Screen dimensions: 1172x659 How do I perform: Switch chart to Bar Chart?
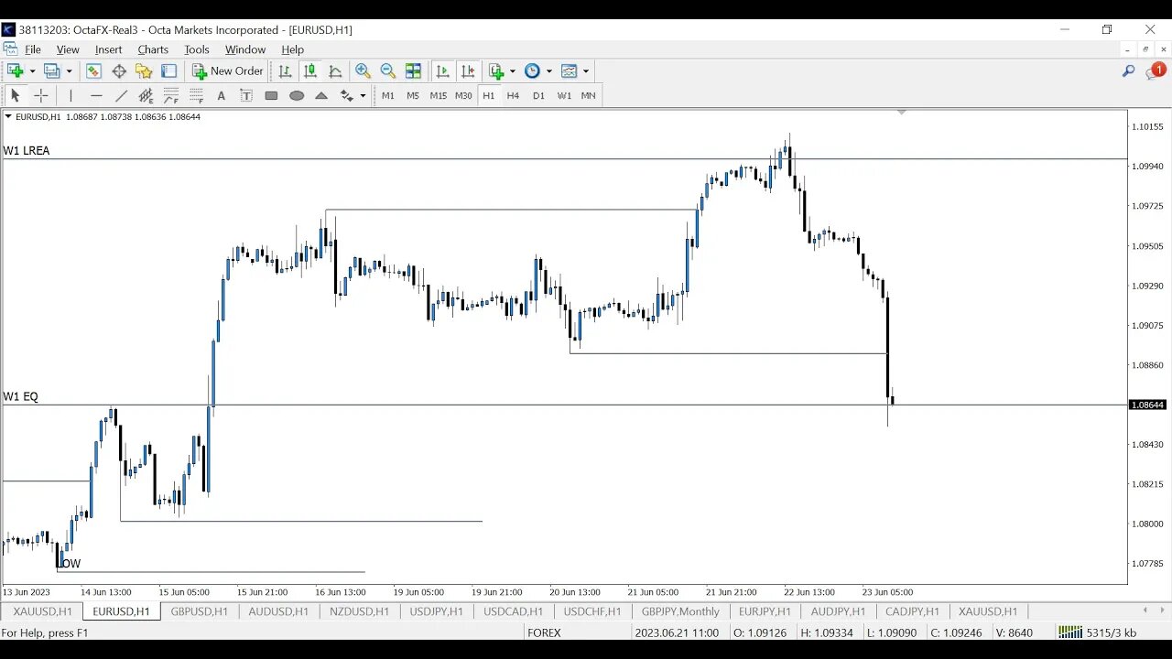click(x=285, y=70)
